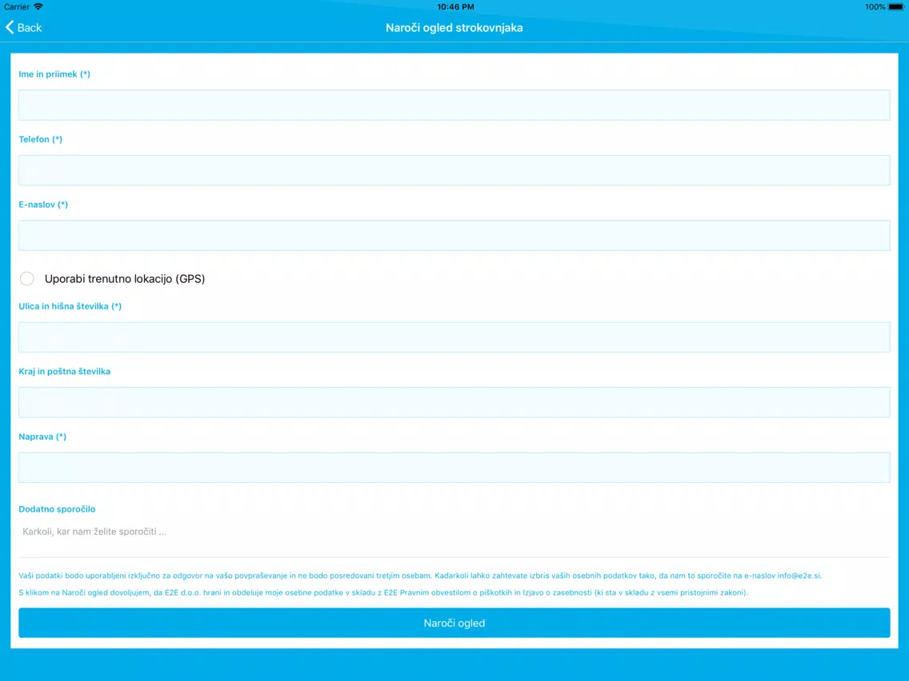Image resolution: width=909 pixels, height=681 pixels.
Task: Enable Uporabi trenutno lokacijo (GPS) option
Action: point(26,278)
